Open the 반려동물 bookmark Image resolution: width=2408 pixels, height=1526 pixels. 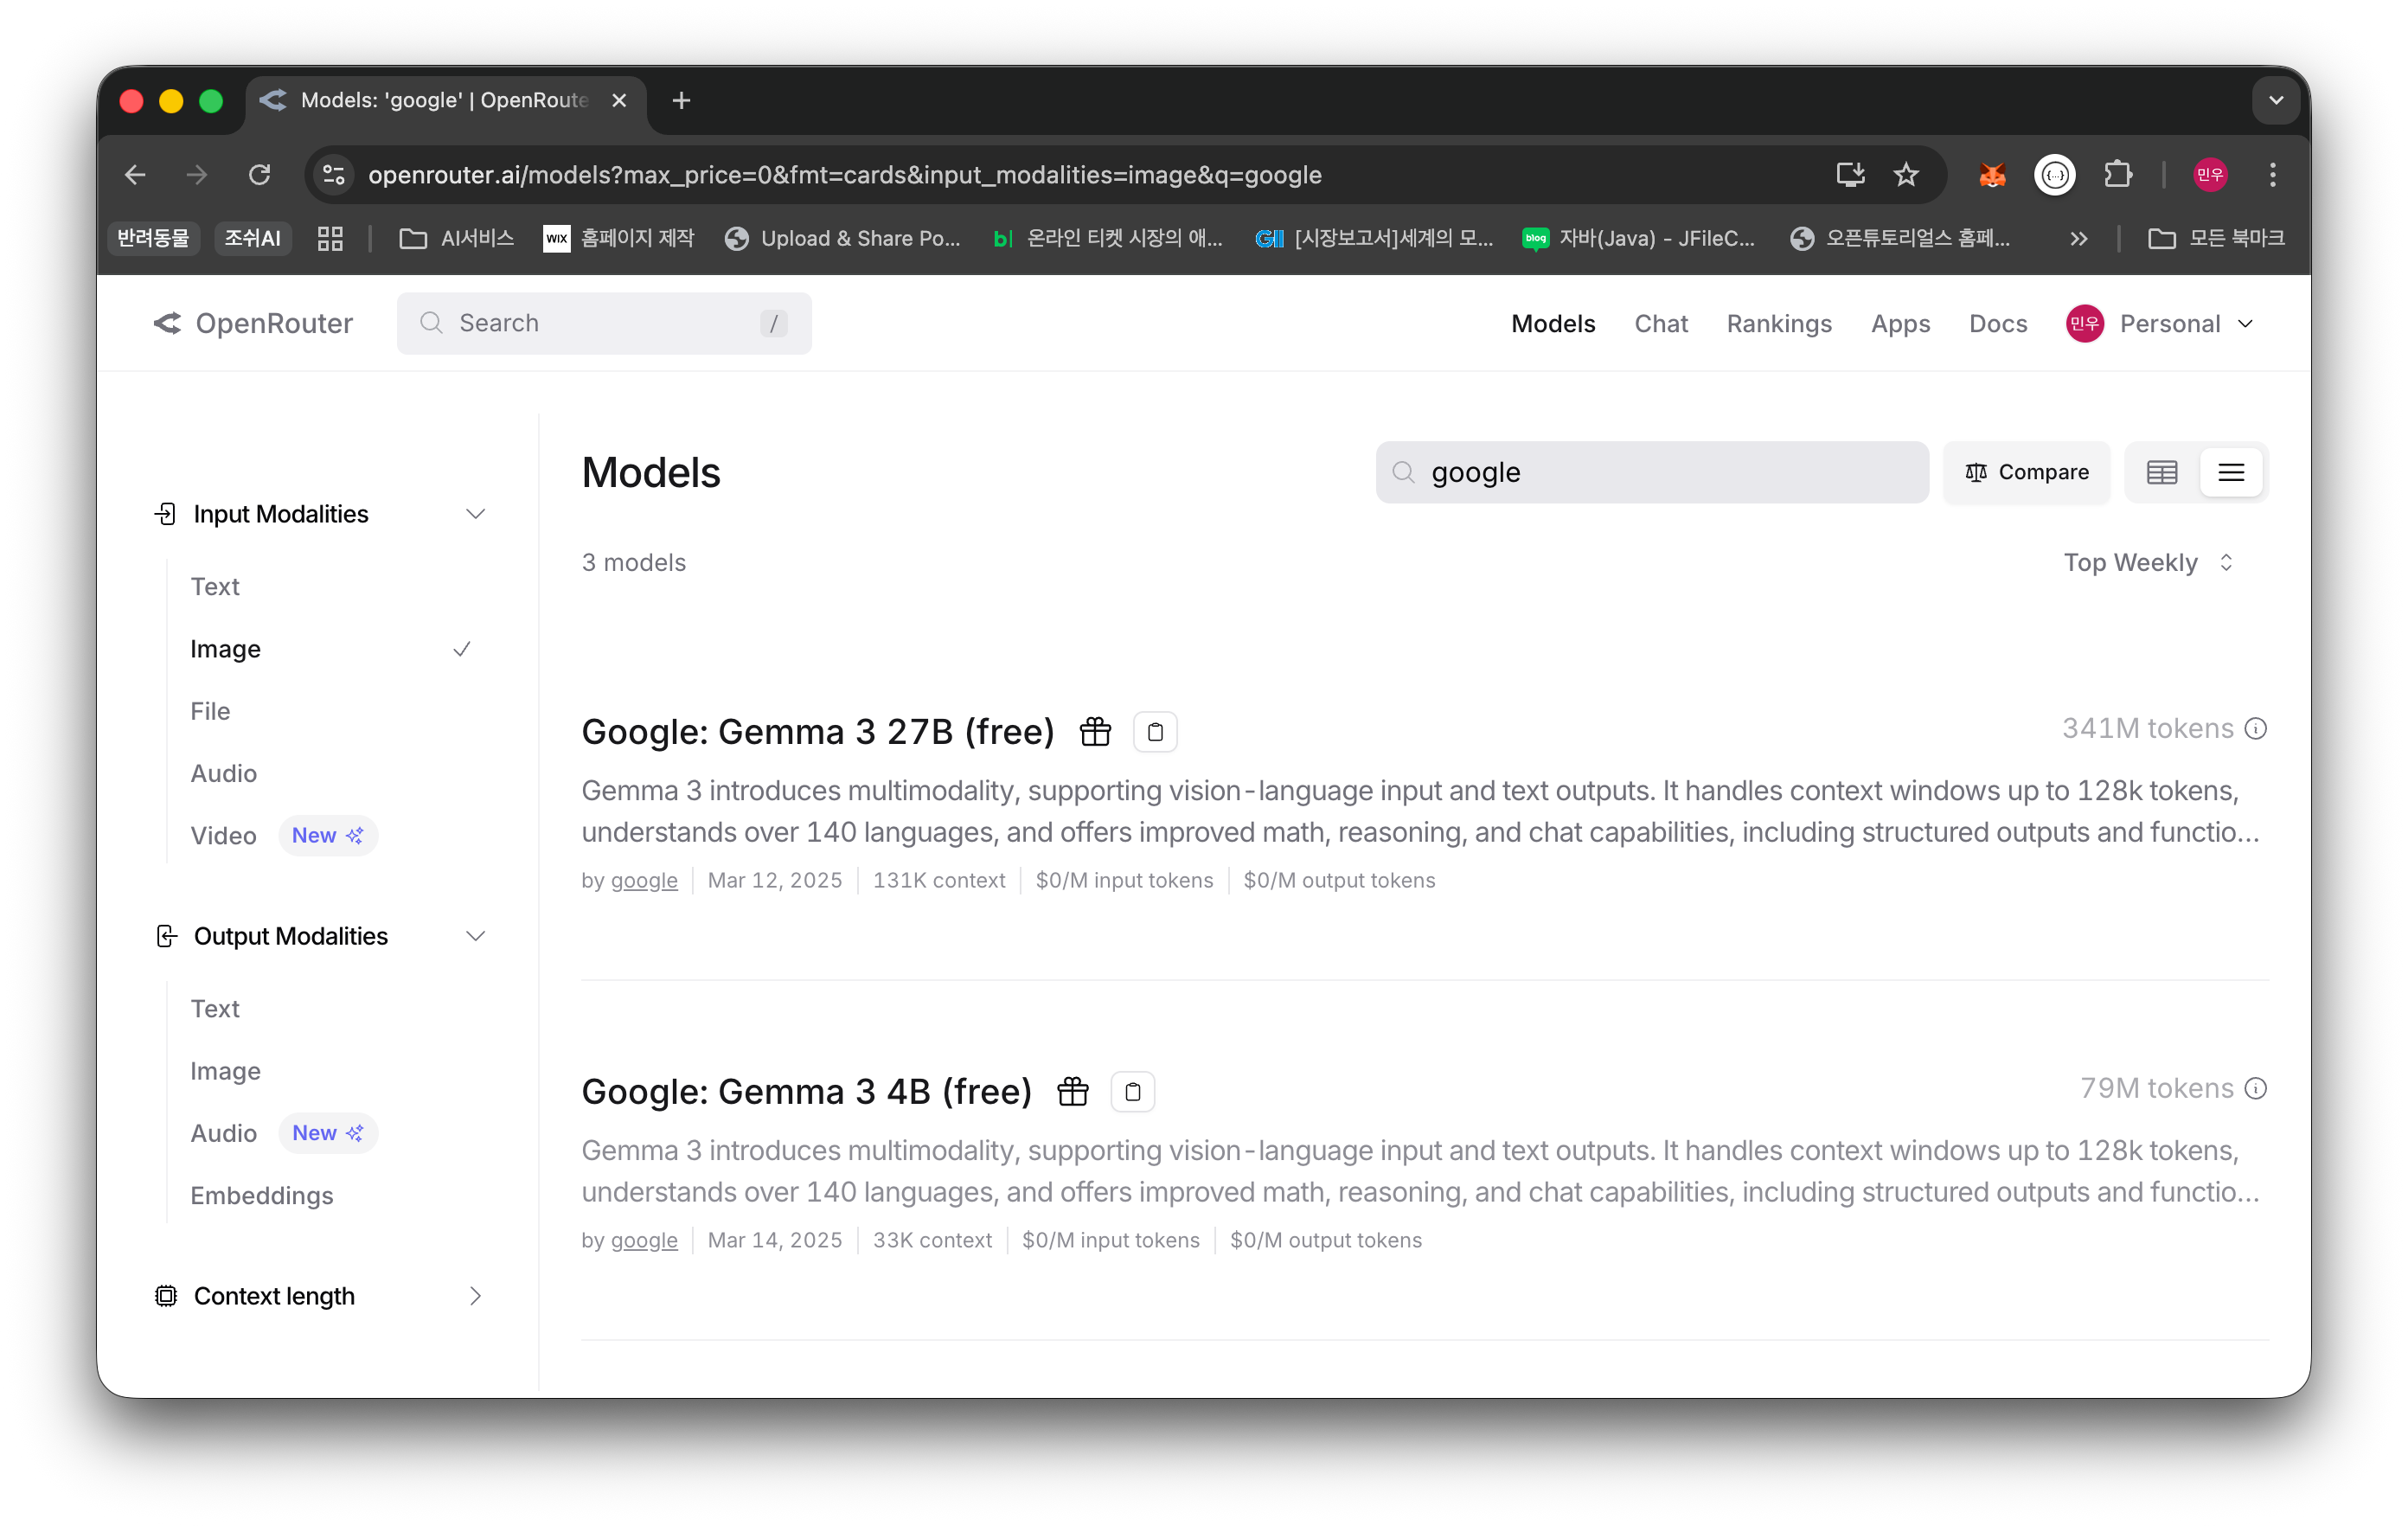153,238
